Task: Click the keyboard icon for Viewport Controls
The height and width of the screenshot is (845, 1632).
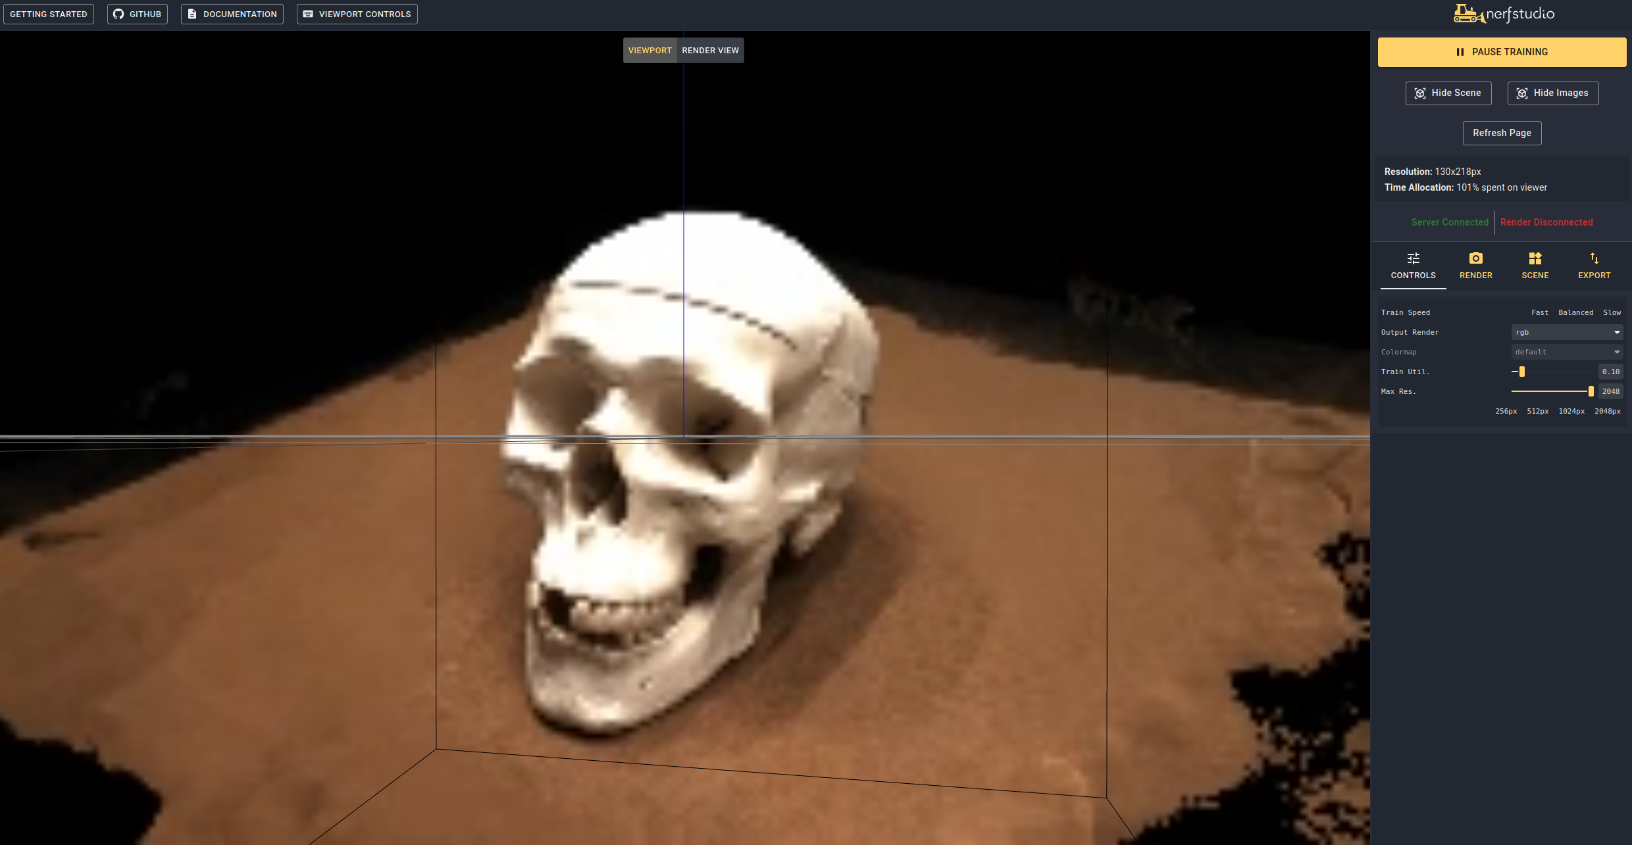Action: pos(308,14)
